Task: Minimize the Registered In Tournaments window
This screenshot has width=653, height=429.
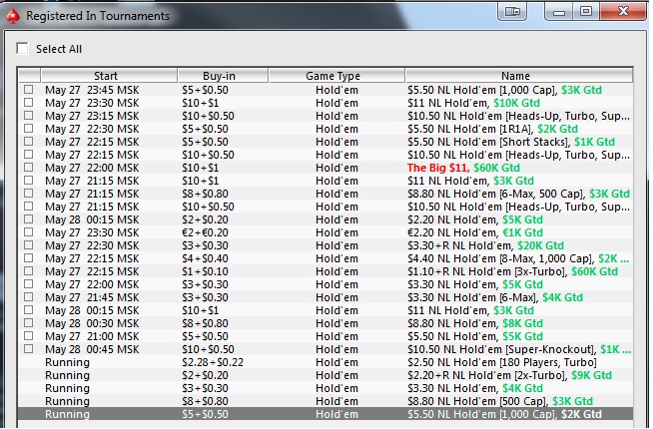Action: coord(558,11)
